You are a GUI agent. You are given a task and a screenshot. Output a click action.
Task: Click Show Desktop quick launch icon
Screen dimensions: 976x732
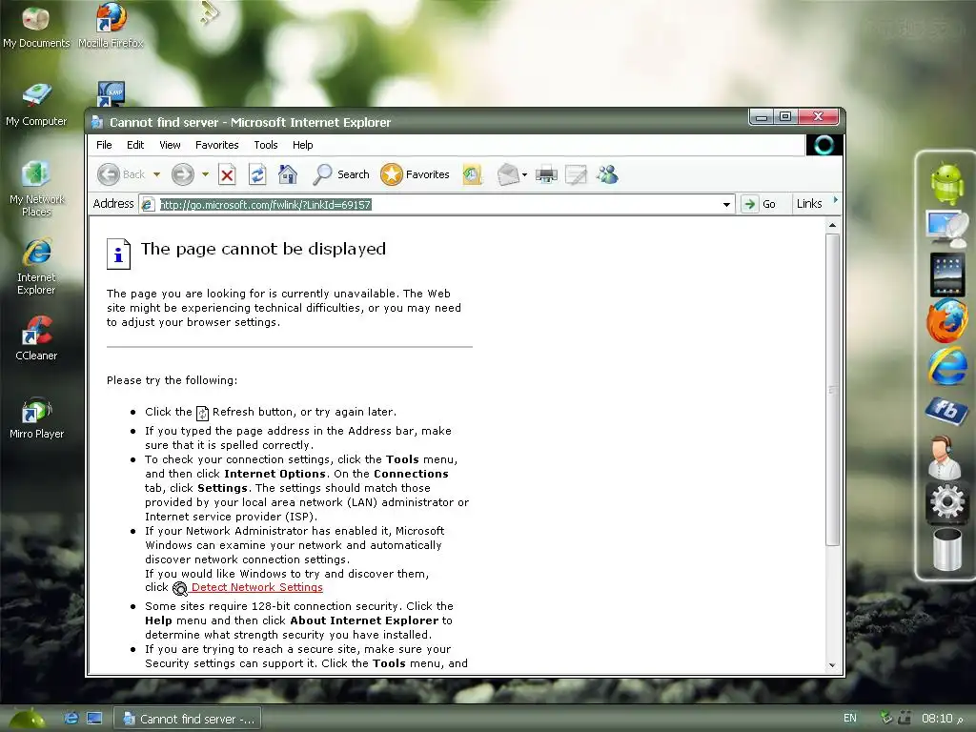point(94,719)
